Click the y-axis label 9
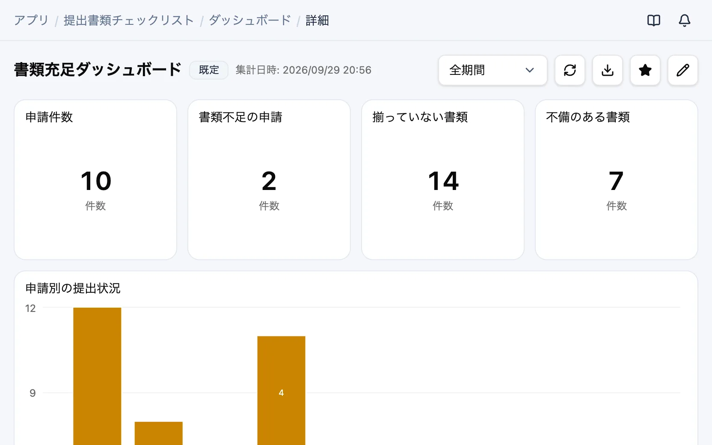This screenshot has width=712, height=445. click(x=33, y=393)
